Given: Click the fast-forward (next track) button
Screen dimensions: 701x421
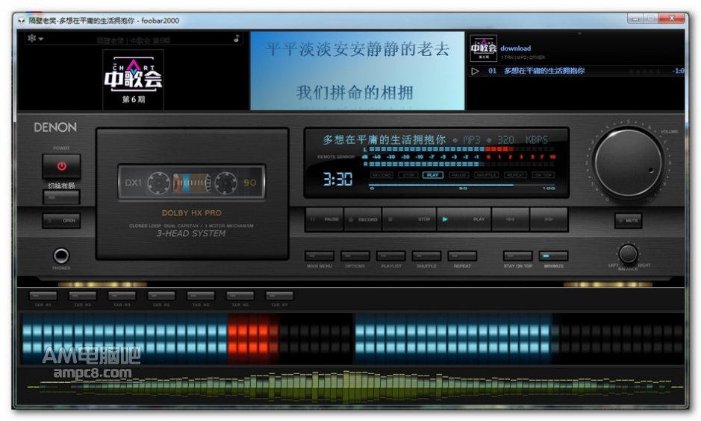Looking at the screenshot, I should coord(549,219).
